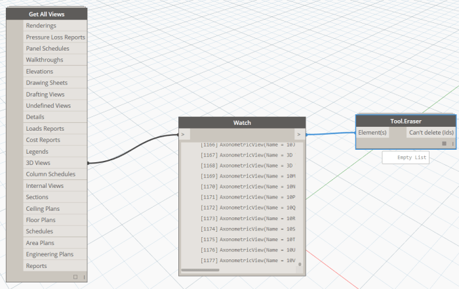Viewport: 459px width, 289px height.
Task: Click the Can't delete (Ids) output port
Action: point(431,132)
